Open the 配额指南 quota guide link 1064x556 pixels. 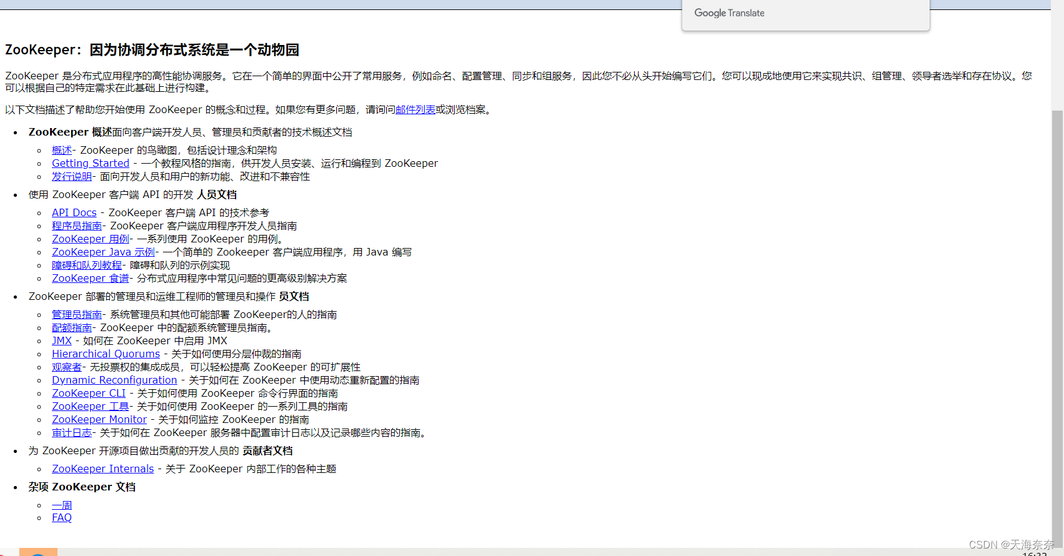point(72,327)
